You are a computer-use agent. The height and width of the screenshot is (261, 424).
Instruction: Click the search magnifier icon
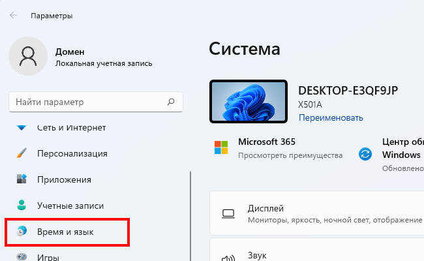coord(171,102)
